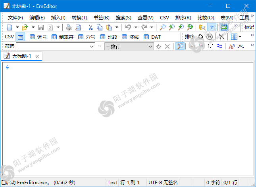Click UTF-8 无签名 encoding in status bar
Viewport: 256px width, 187px height.
(x=163, y=183)
